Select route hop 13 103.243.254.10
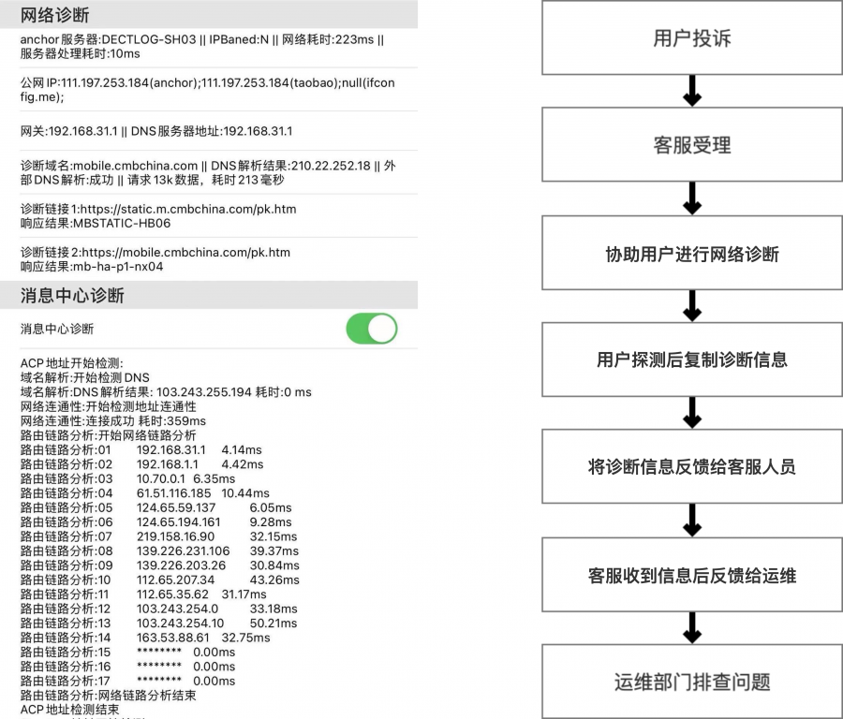 158,624
